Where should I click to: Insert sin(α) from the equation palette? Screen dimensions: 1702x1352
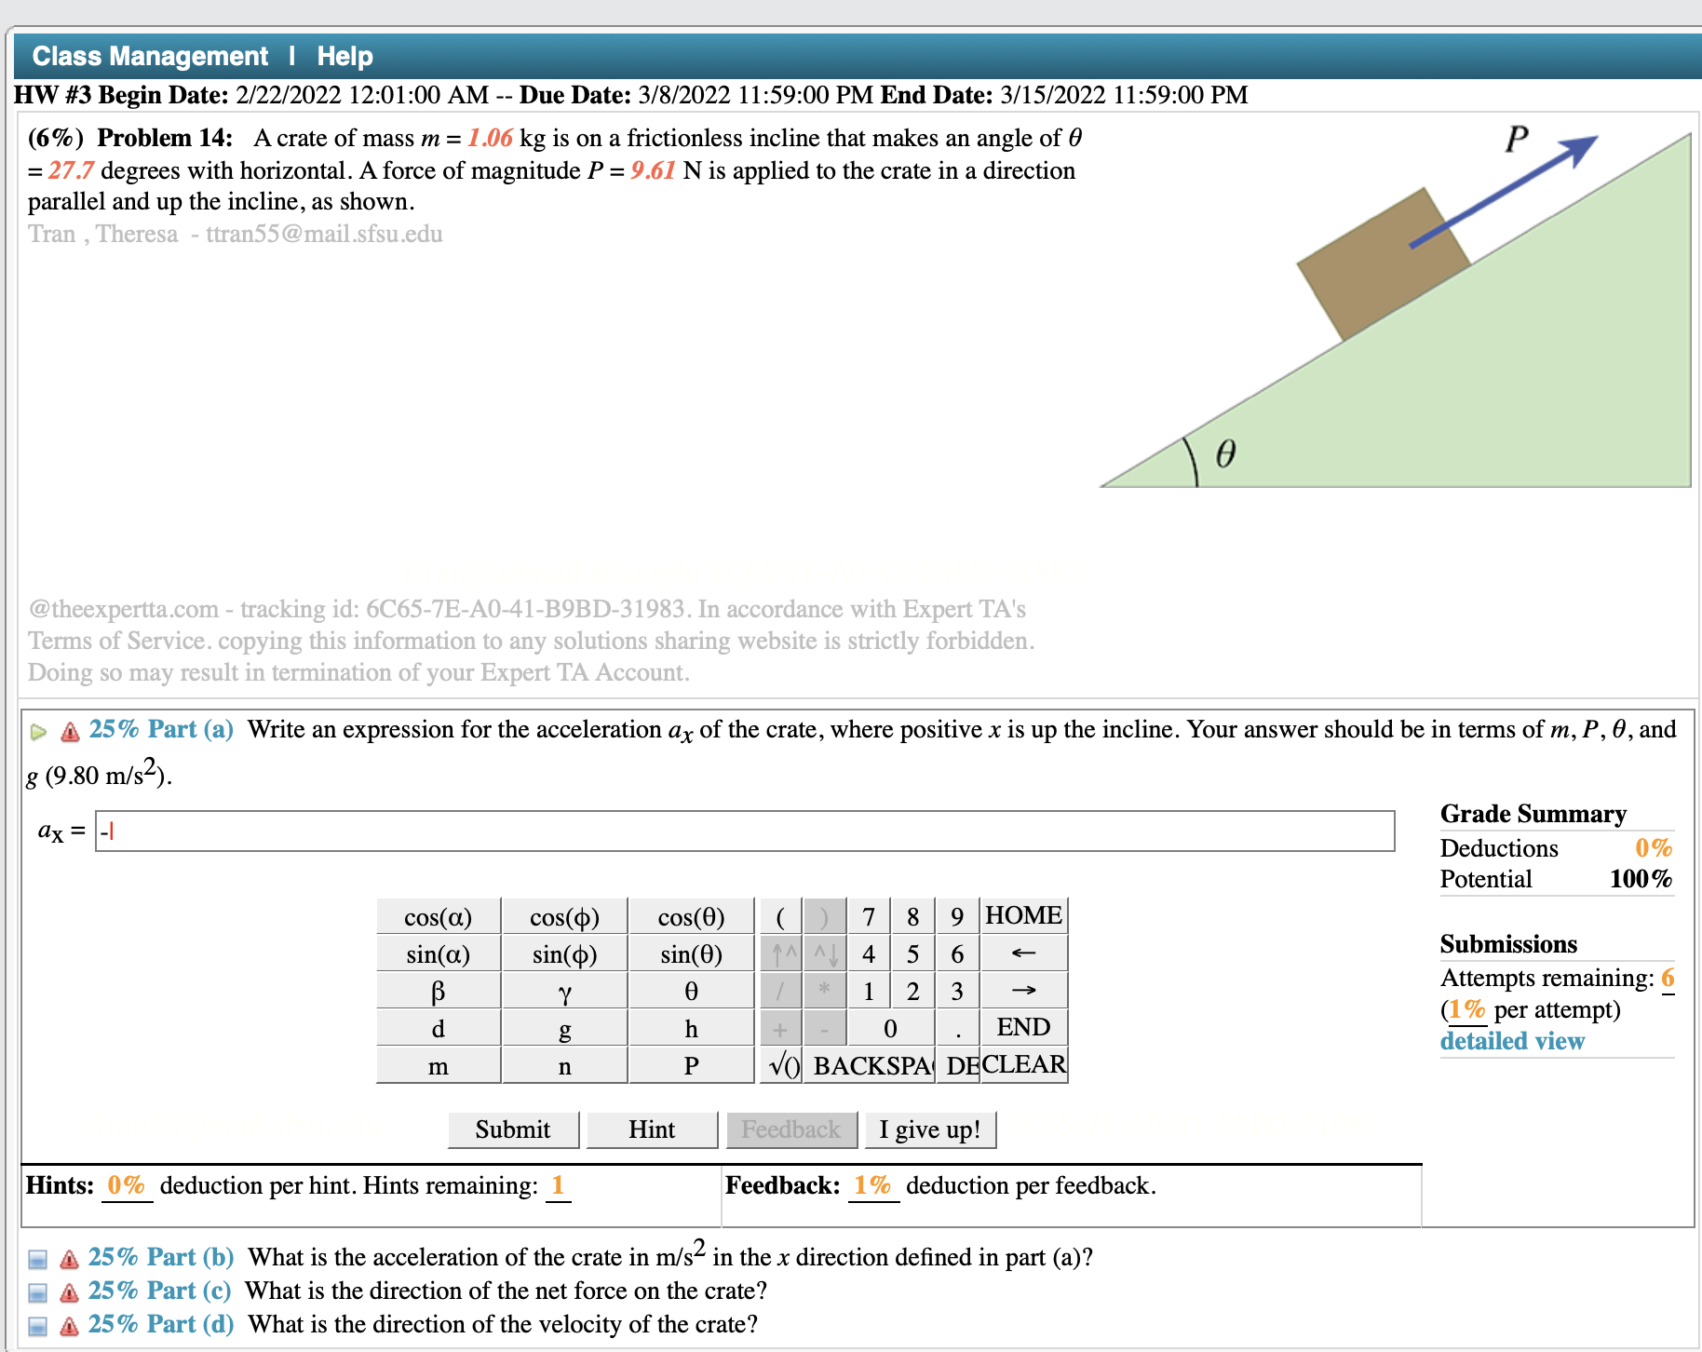(x=438, y=953)
